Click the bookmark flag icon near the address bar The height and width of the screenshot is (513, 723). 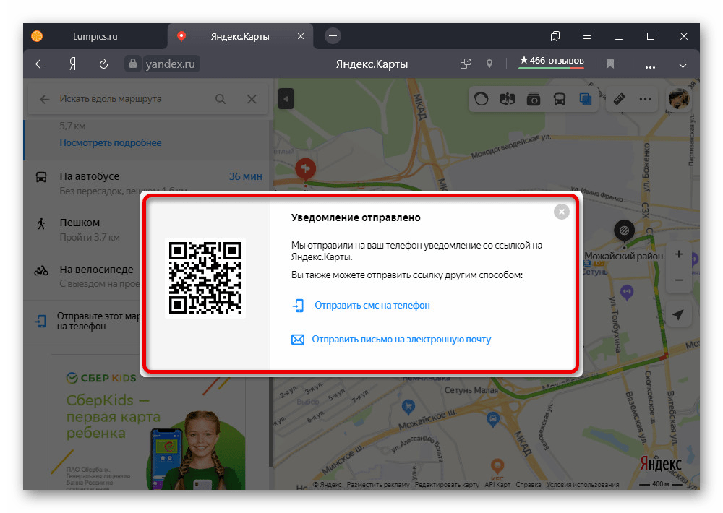pyautogui.click(x=609, y=64)
